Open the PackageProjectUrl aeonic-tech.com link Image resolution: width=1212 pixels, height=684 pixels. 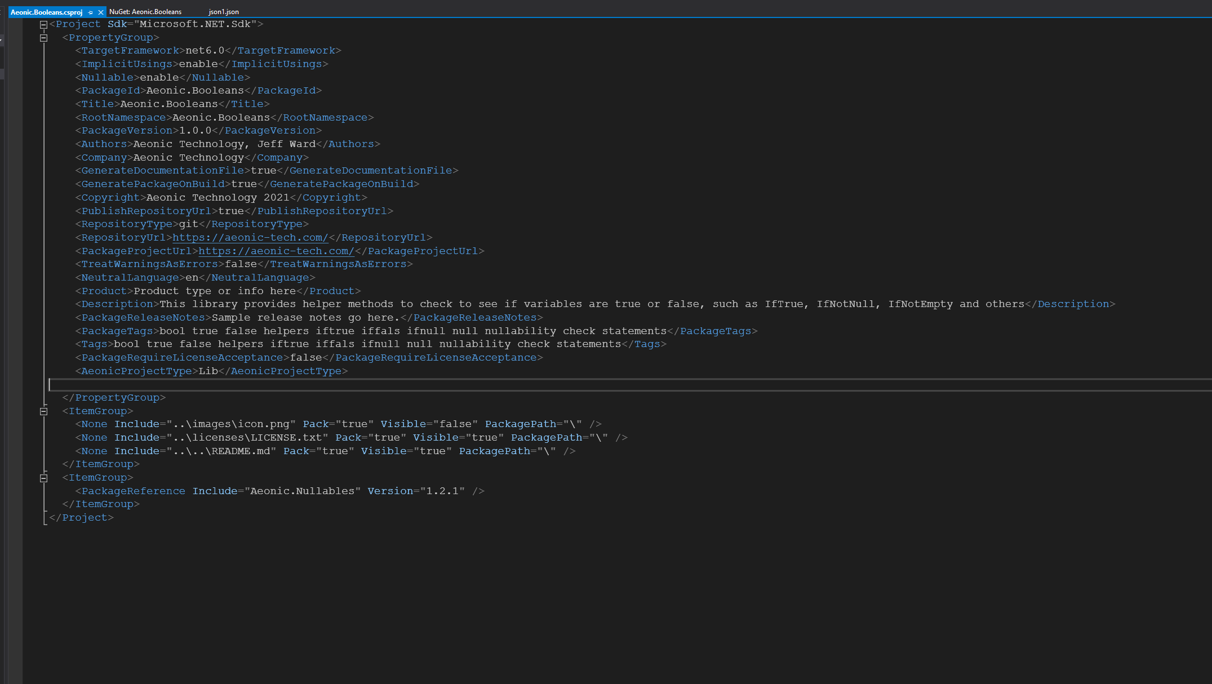pos(274,251)
